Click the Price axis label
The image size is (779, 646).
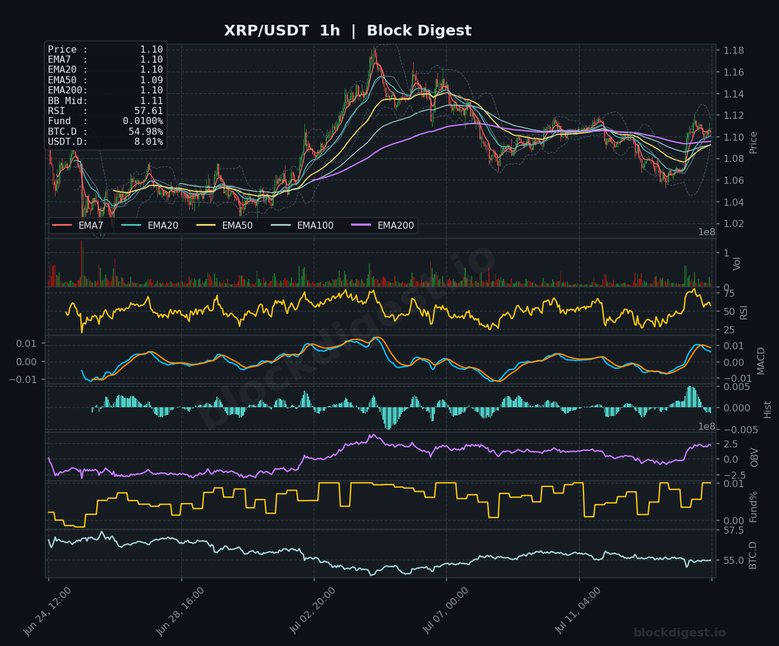pyautogui.click(x=753, y=142)
